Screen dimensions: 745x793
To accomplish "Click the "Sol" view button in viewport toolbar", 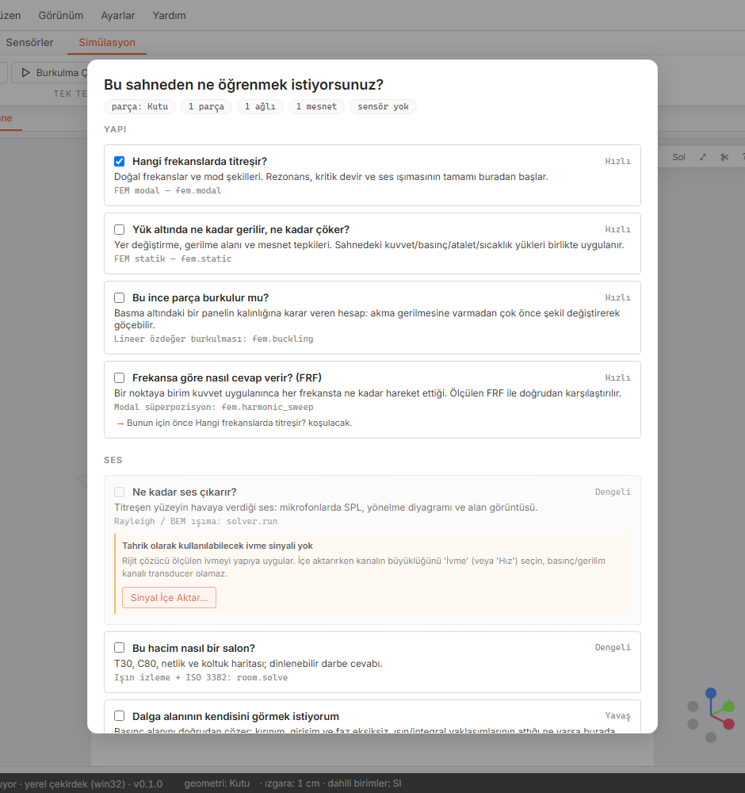I will click(678, 157).
